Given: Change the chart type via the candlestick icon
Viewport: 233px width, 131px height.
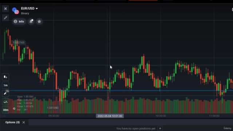Looking at the screenshot, I should coord(5,77).
